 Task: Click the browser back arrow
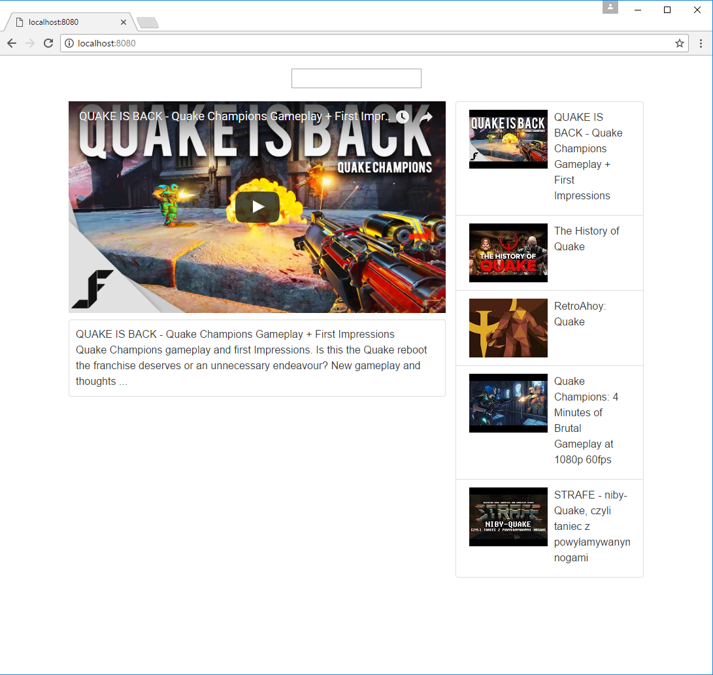point(11,43)
